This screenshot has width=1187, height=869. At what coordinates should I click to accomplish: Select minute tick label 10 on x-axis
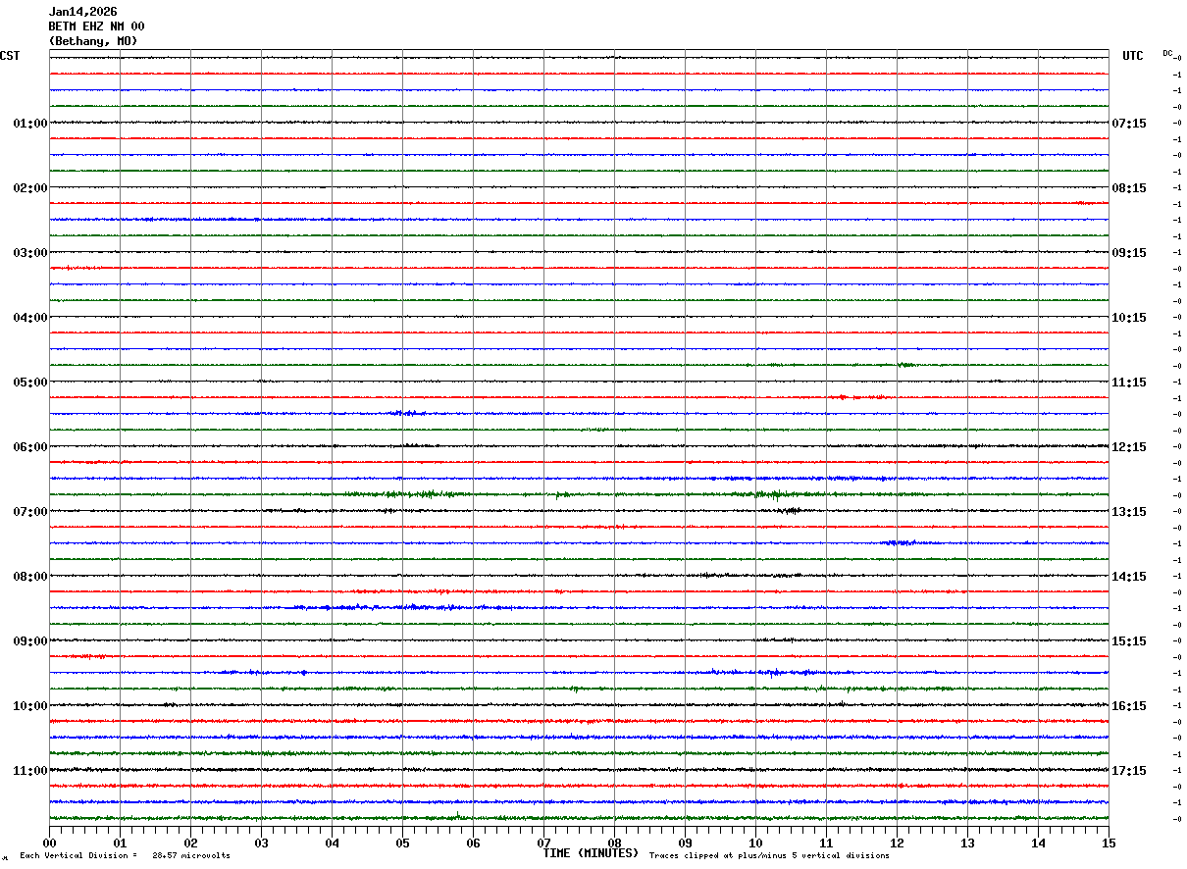pyautogui.click(x=755, y=843)
